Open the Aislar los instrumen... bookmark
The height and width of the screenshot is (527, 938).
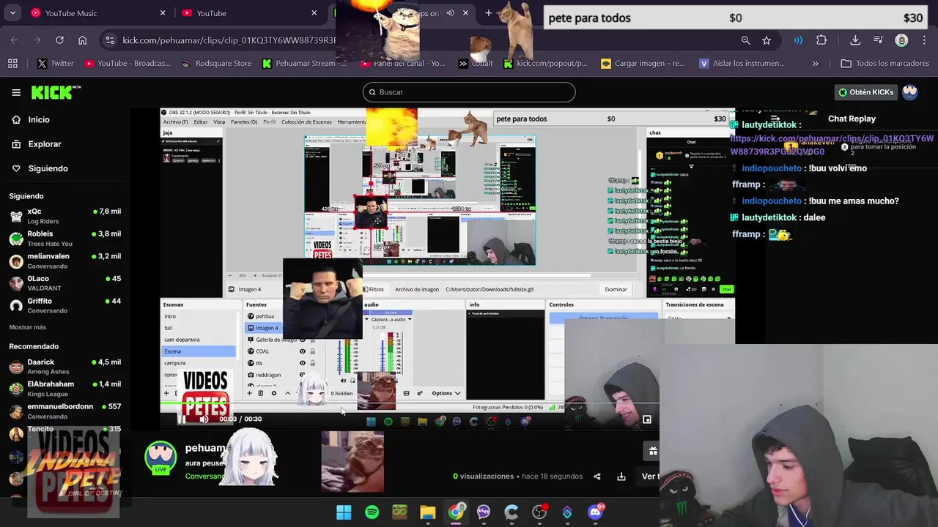[x=741, y=64]
